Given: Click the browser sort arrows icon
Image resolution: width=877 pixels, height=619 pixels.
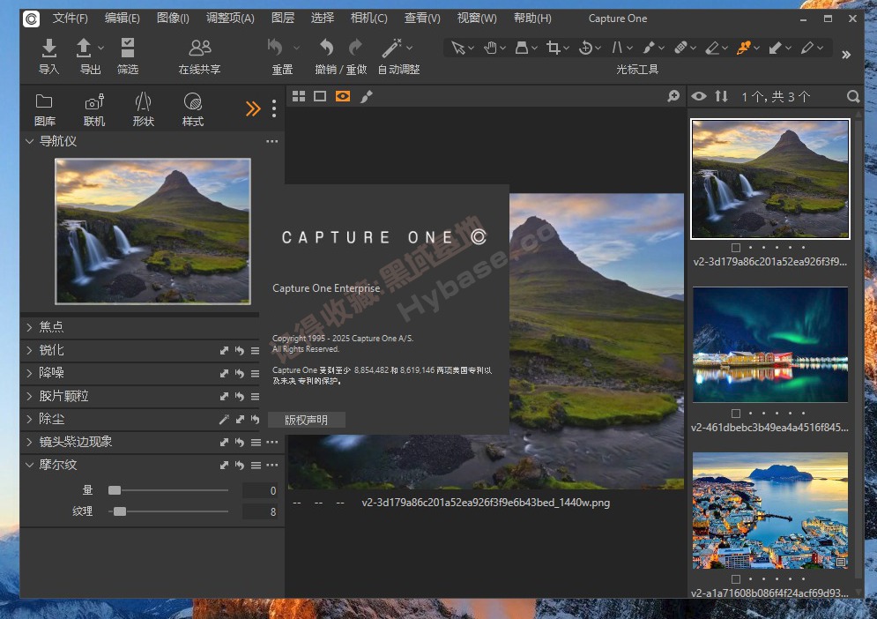Looking at the screenshot, I should (722, 96).
